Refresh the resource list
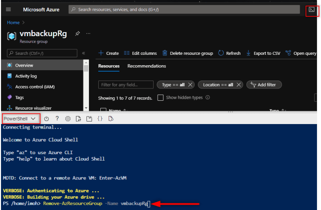The width and height of the screenshot is (321, 210). pyautogui.click(x=230, y=53)
